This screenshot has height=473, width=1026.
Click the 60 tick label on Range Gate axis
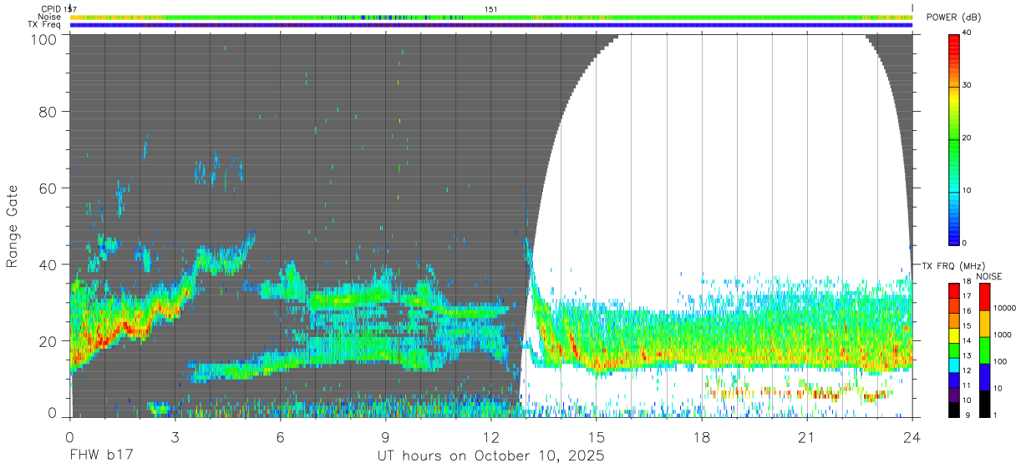[48, 189]
